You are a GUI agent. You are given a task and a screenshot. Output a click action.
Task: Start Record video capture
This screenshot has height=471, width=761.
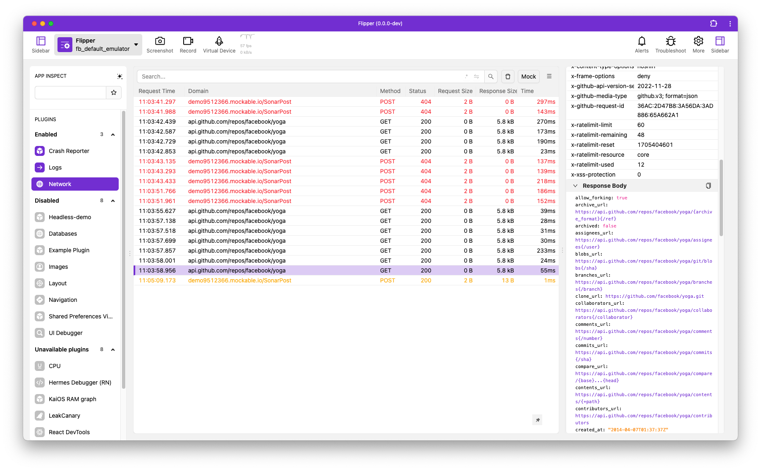pos(188,45)
